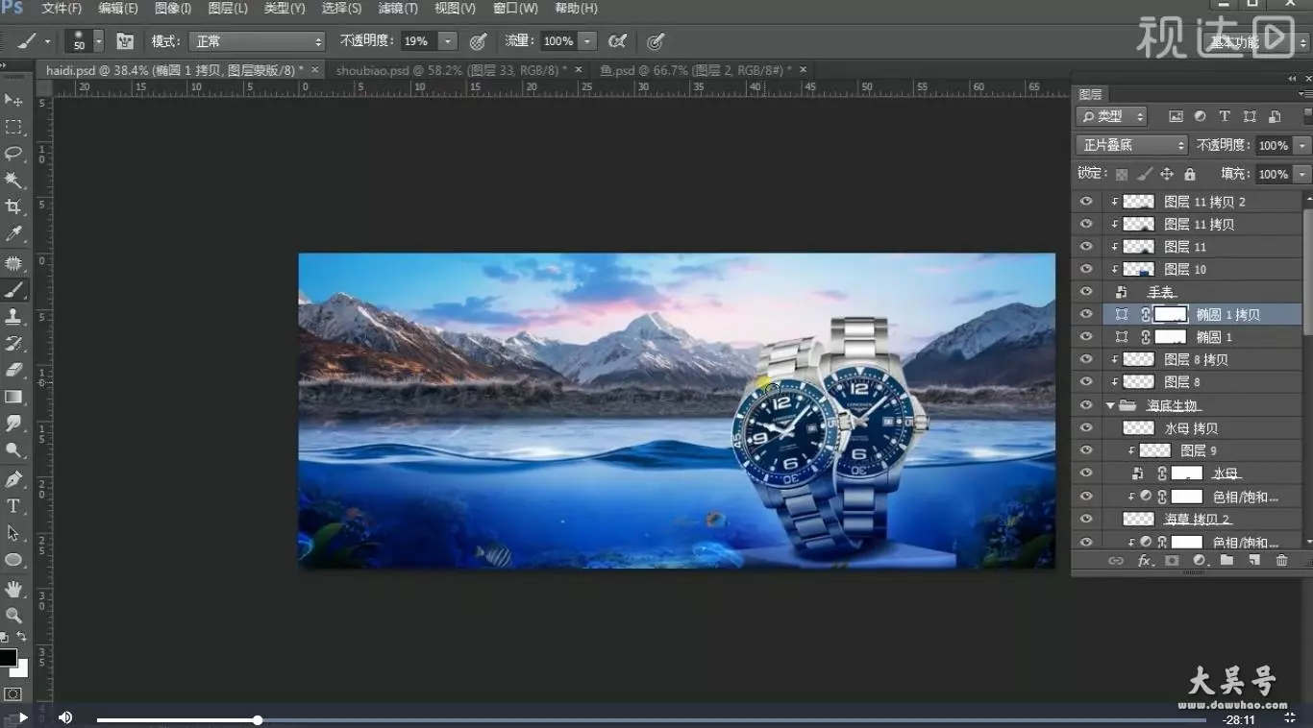The height and width of the screenshot is (728, 1313).
Task: Open the 滤镜(T) menu
Action: [398, 8]
